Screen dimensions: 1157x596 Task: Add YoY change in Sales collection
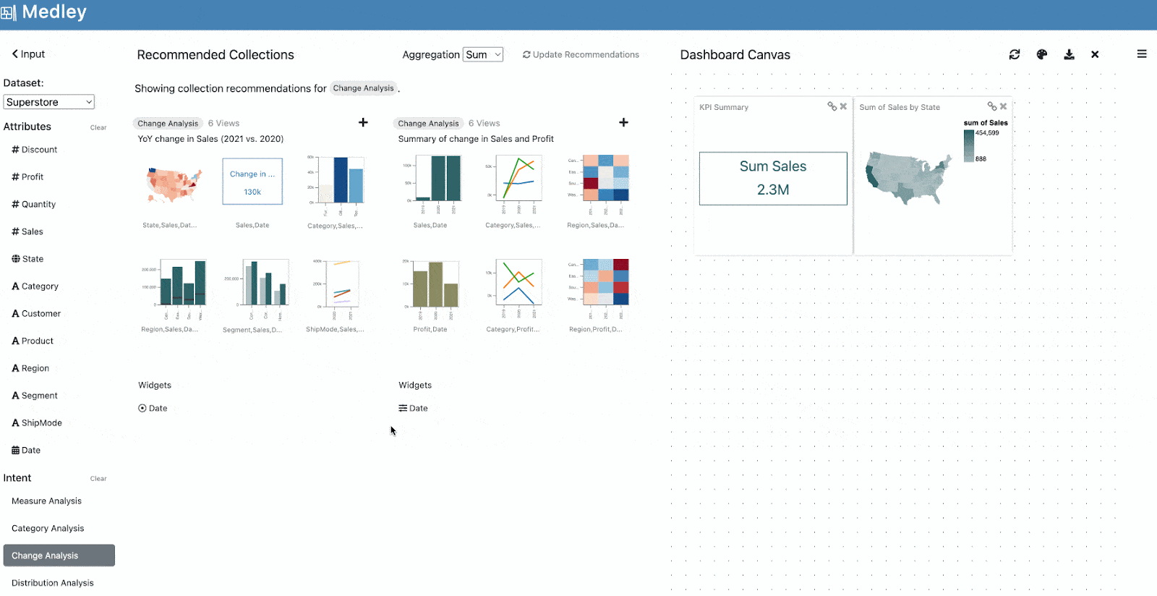[x=363, y=123]
